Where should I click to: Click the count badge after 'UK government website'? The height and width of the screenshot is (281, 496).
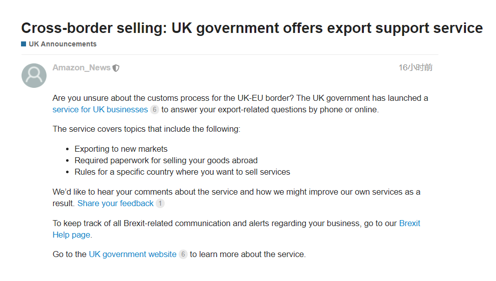(183, 254)
